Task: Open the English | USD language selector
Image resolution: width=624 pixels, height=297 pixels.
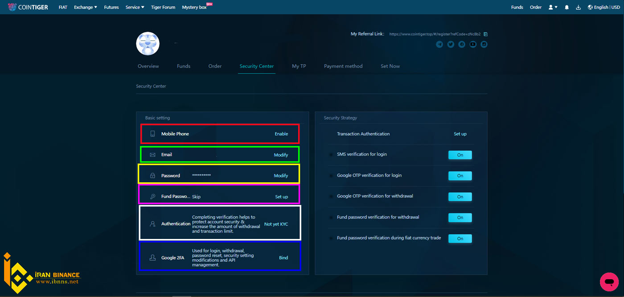Action: click(x=604, y=7)
